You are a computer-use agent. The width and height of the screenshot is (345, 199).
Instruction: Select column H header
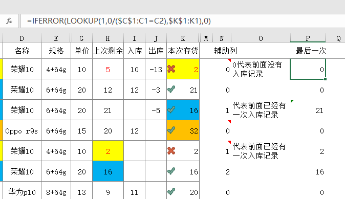108,38
